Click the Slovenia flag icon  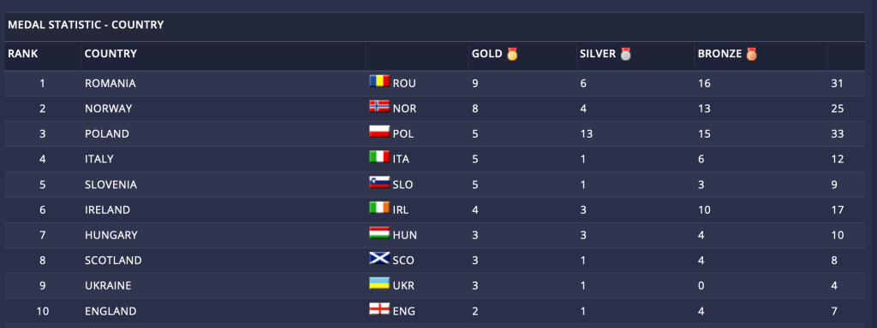click(379, 183)
